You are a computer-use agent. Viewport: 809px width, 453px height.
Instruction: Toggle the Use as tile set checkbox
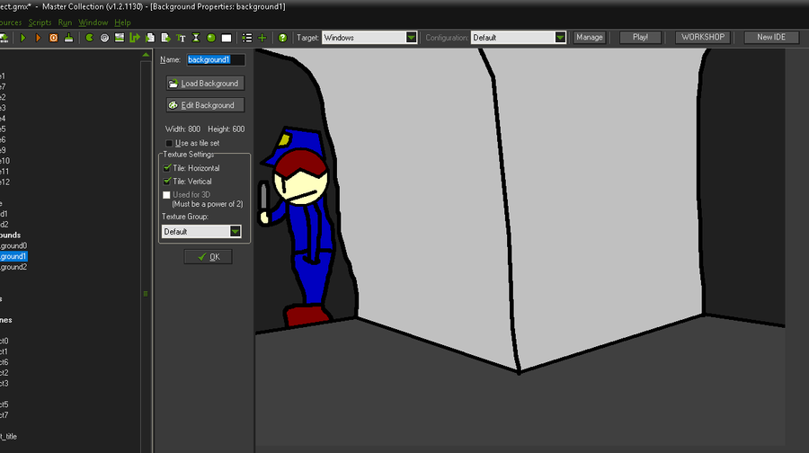pos(169,143)
